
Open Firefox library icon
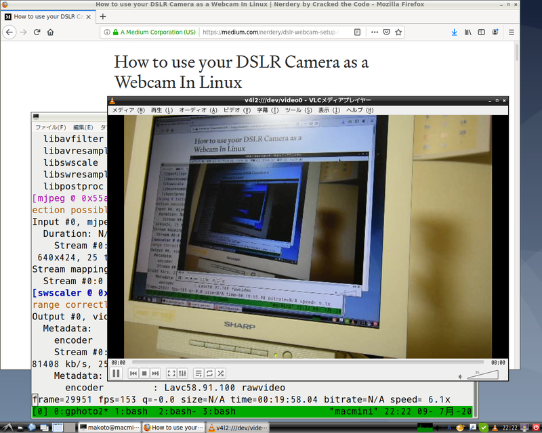[x=467, y=32]
